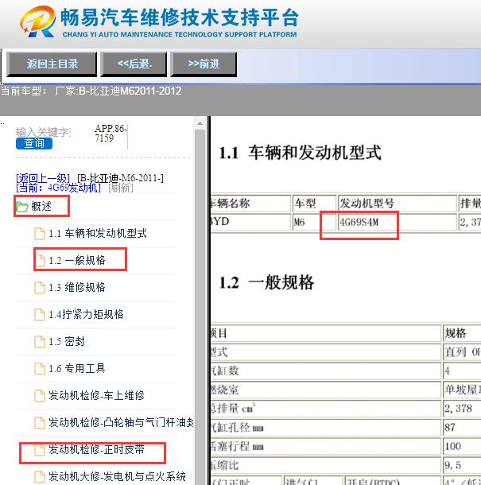This screenshot has height=485, width=481.
Task: Click the Chang Yi platform logo
Action: coord(37,21)
